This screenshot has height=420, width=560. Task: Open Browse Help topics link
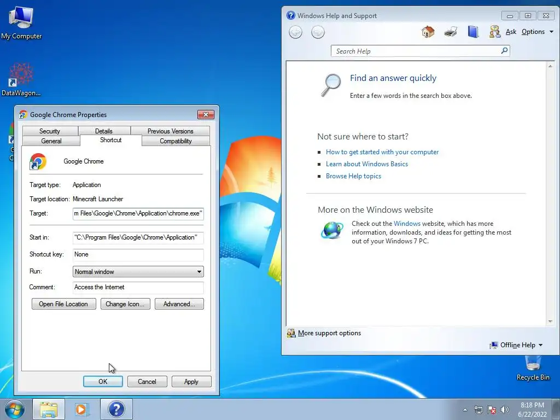coord(353,176)
